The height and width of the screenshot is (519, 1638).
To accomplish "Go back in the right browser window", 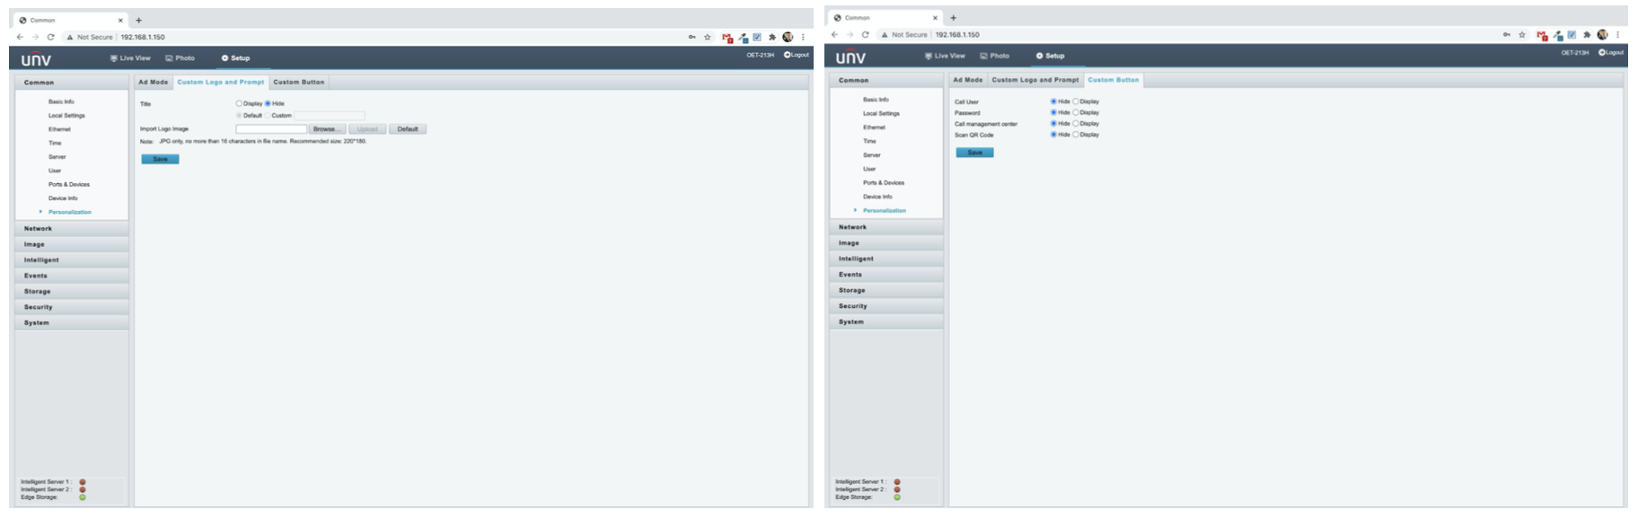I will coord(834,34).
